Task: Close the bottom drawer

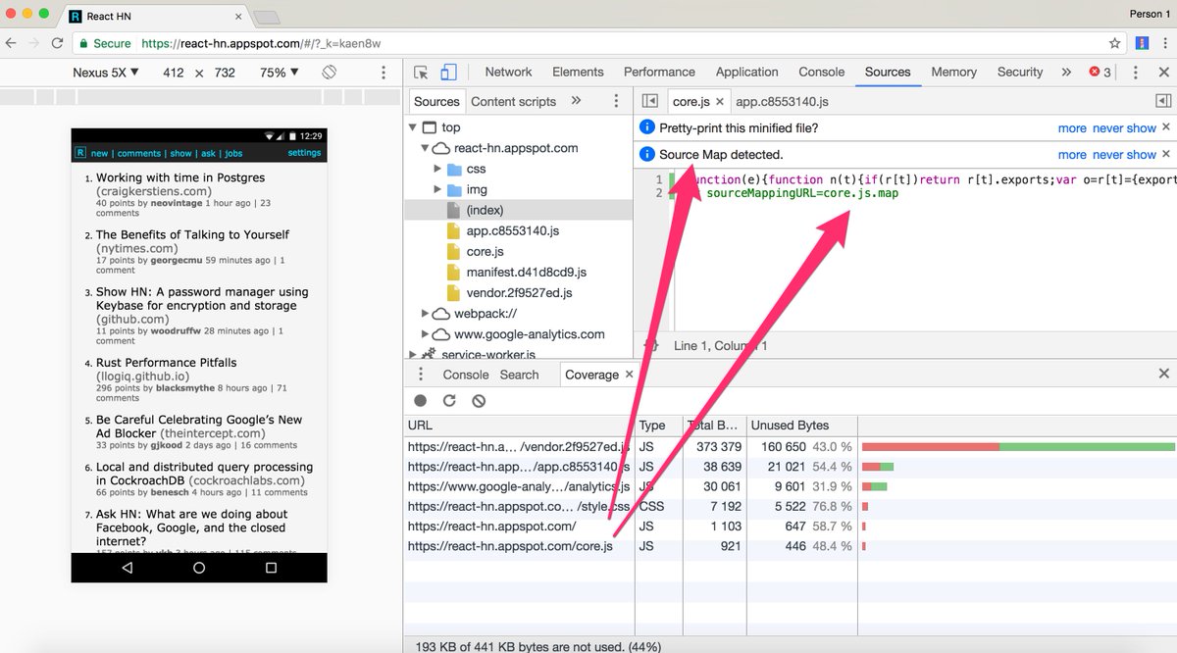Action: point(1163,374)
